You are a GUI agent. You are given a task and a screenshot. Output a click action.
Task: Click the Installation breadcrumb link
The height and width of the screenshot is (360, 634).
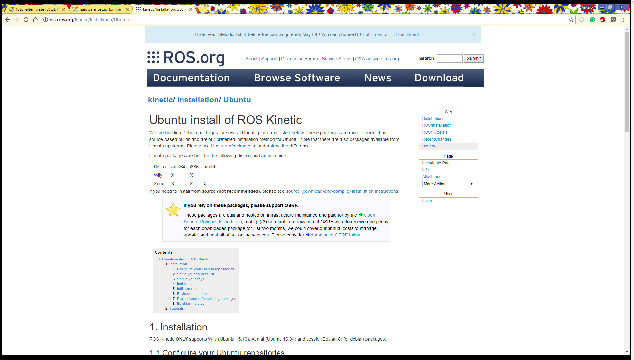coord(198,100)
